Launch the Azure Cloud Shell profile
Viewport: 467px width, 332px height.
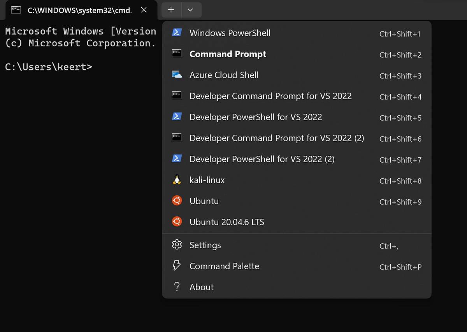pyautogui.click(x=224, y=75)
